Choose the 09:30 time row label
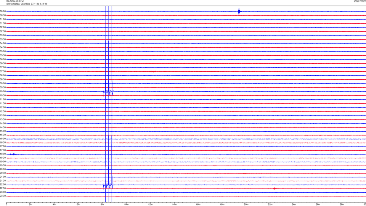 coord(3,87)
